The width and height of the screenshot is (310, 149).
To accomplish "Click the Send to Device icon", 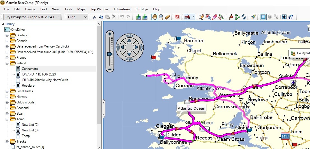I will tap(138, 17).
